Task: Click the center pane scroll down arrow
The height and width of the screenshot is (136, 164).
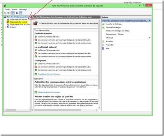Action: click(x=99, y=107)
